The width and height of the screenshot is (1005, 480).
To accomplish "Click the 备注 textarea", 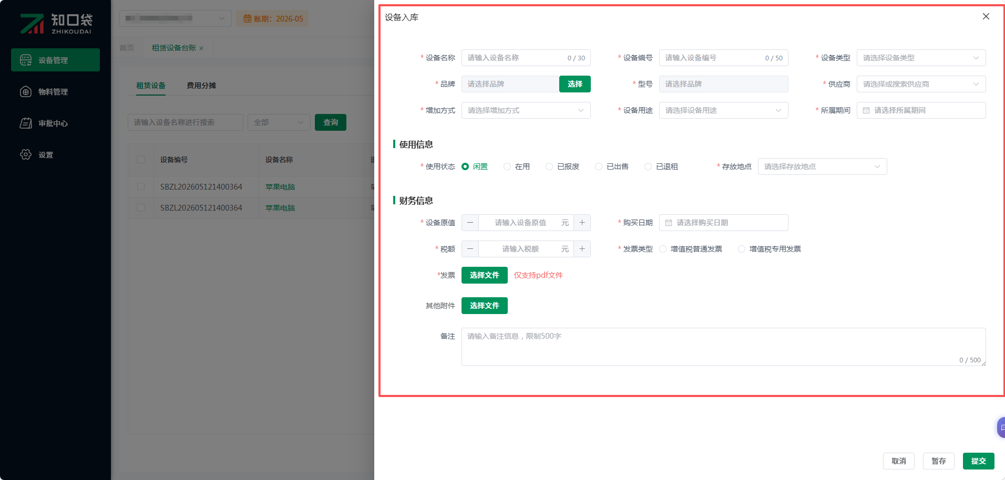I will [723, 347].
